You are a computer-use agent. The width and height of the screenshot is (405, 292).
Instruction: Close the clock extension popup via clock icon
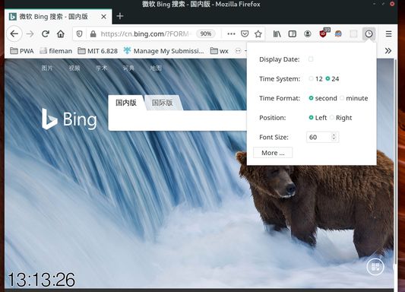[369, 34]
